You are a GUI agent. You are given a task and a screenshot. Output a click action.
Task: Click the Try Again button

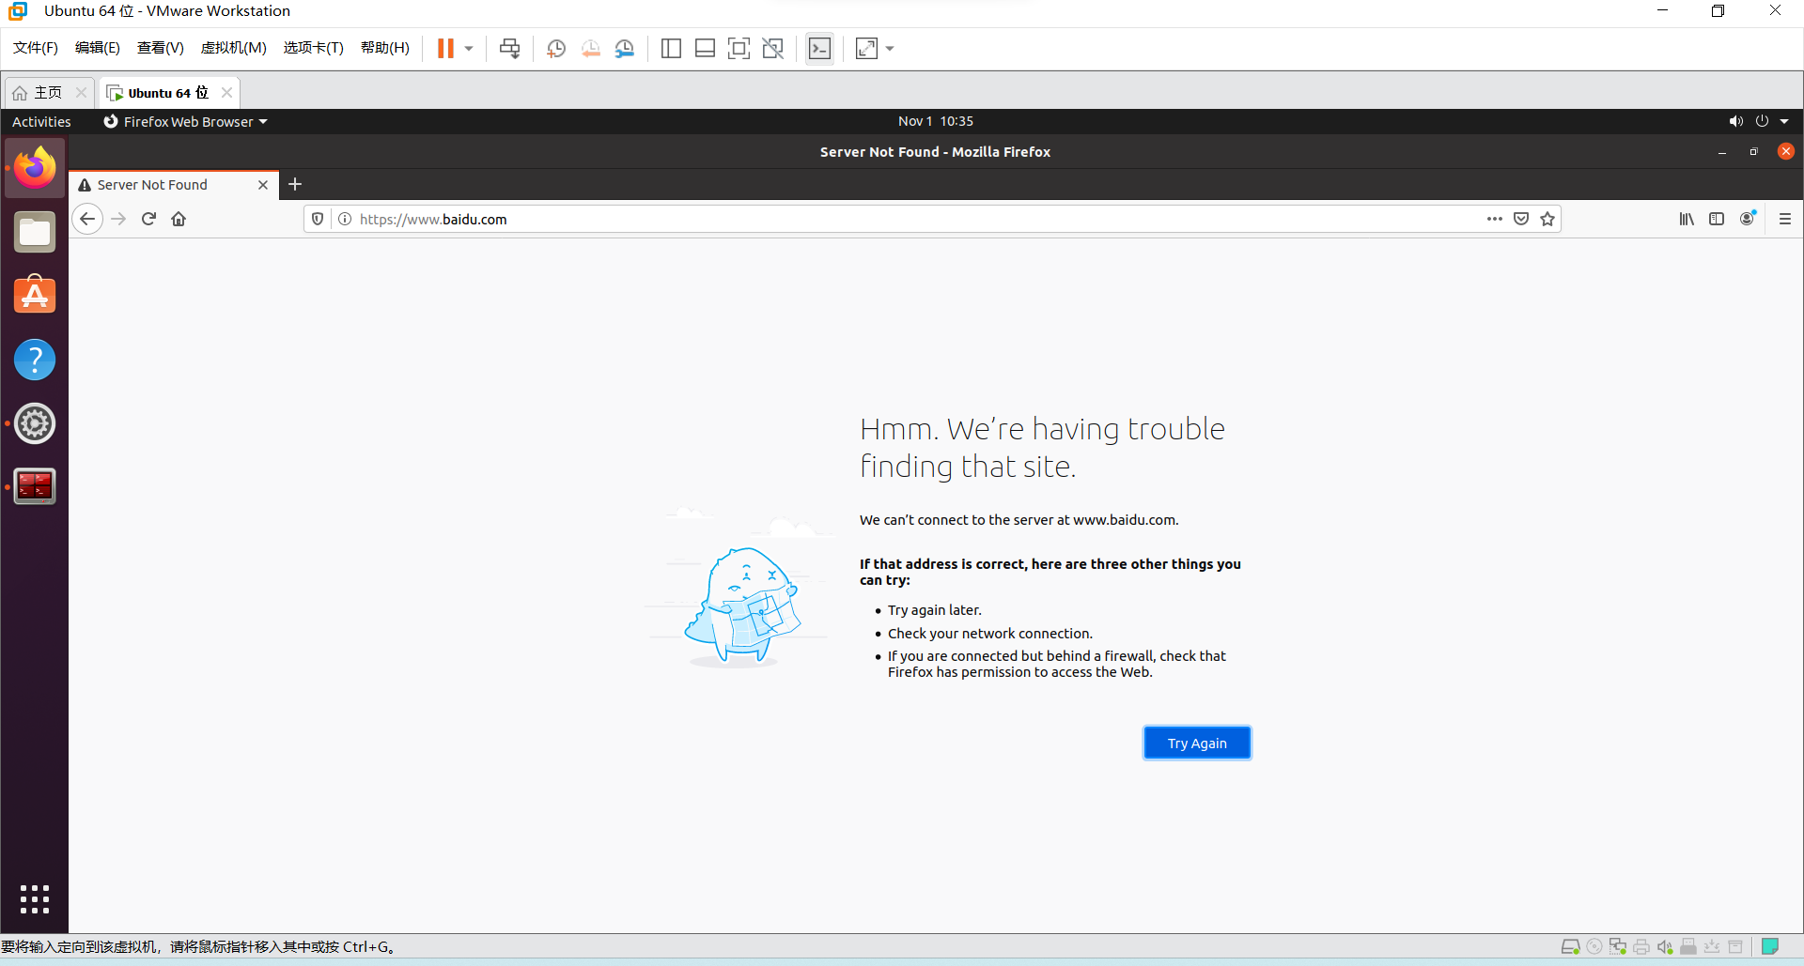pyautogui.click(x=1197, y=743)
